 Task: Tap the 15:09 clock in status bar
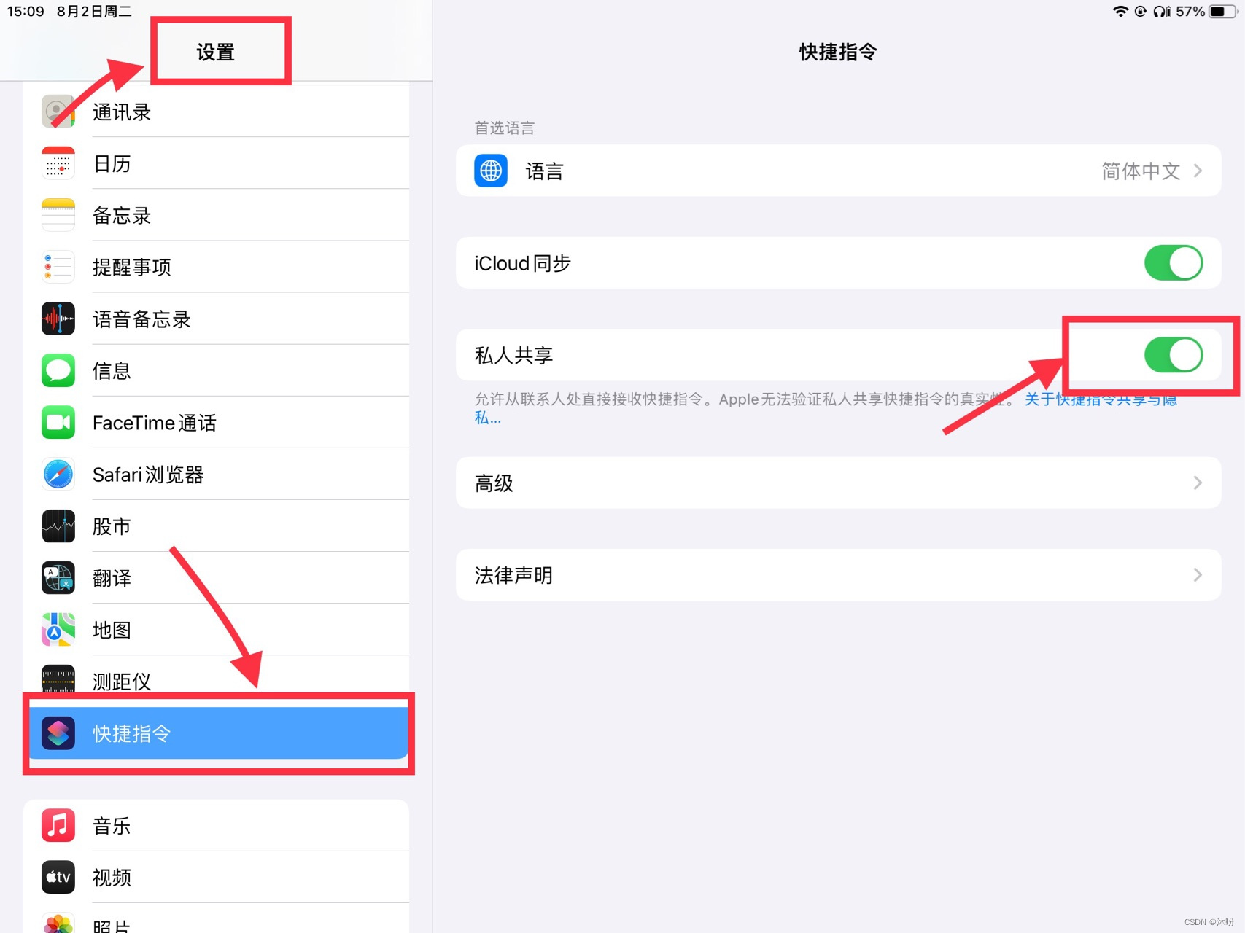(26, 12)
